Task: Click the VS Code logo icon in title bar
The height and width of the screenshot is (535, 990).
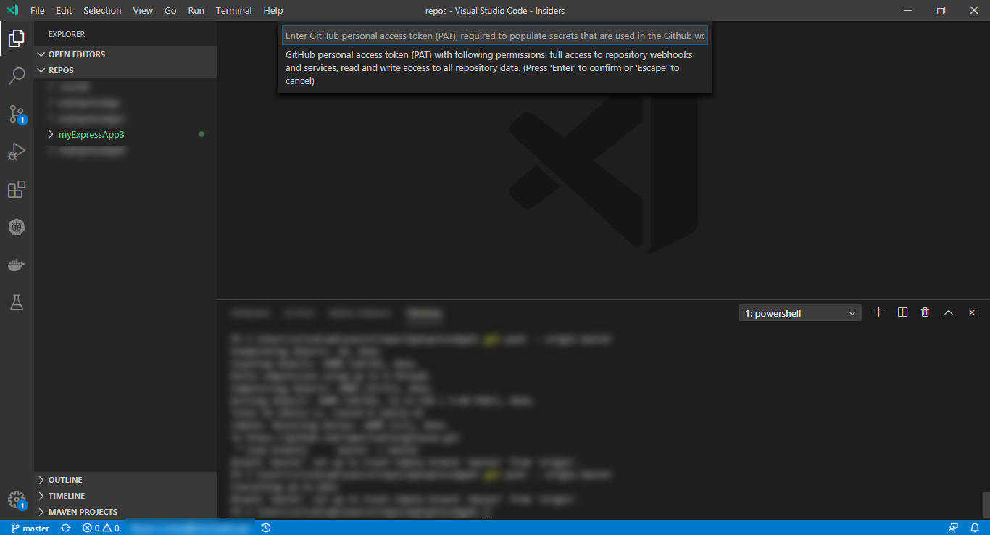Action: coord(12,10)
